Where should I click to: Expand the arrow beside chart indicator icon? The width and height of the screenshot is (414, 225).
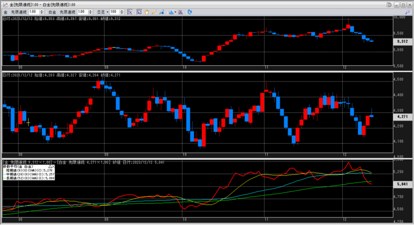[x=175, y=12]
